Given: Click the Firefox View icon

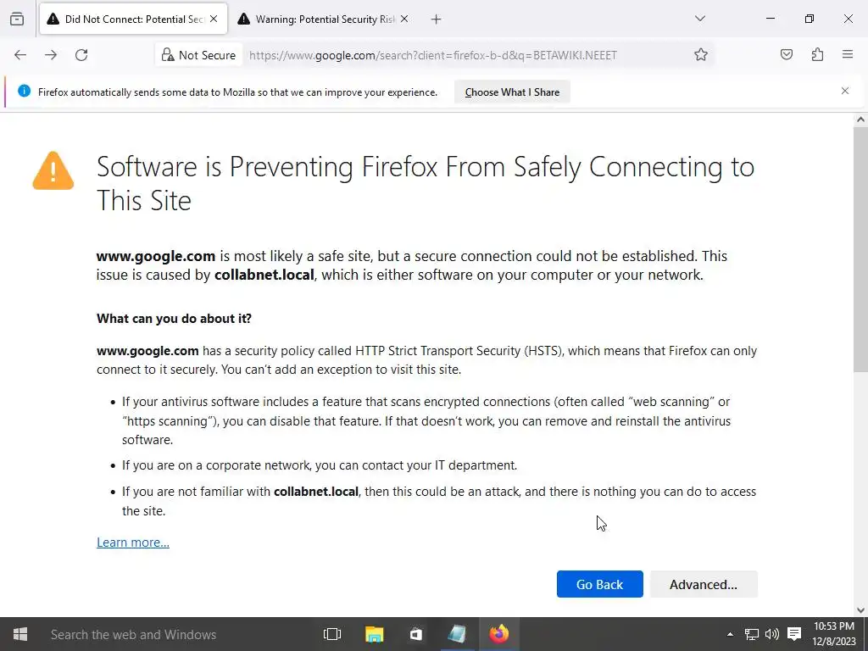Looking at the screenshot, I should tap(17, 19).
